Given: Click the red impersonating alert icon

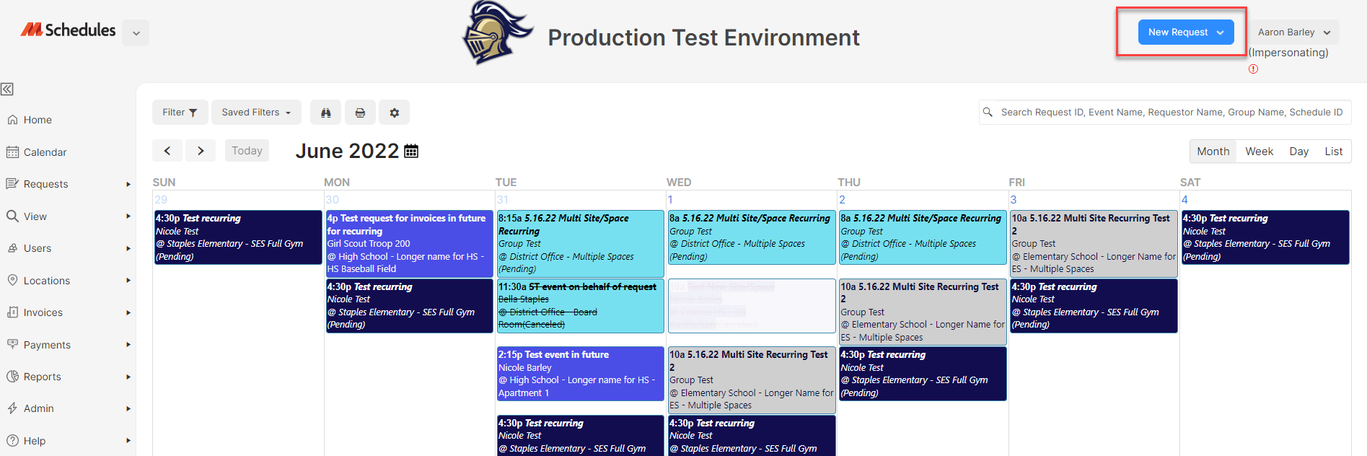Looking at the screenshot, I should pos(1253,69).
